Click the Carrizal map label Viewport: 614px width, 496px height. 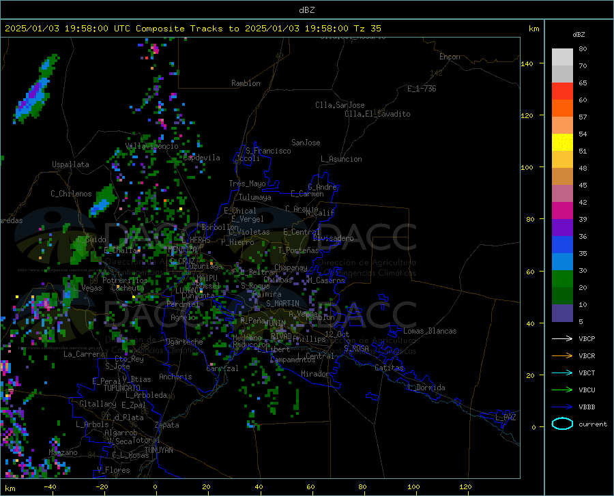click(x=222, y=369)
